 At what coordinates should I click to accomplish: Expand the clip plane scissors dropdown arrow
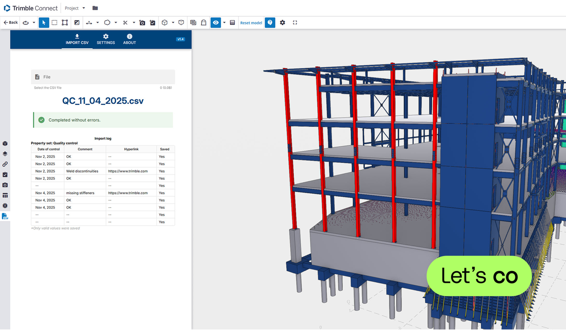pos(134,23)
